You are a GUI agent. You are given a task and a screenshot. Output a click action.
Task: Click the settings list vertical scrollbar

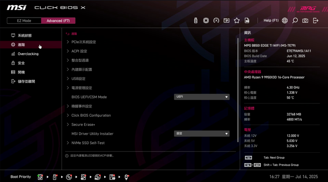(238, 90)
